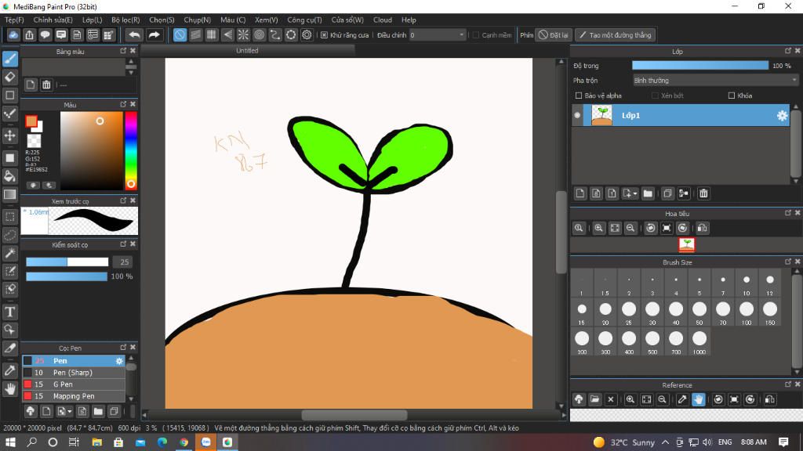Select the Pen (Sharp) brush
The height and width of the screenshot is (451, 803).
pos(74,373)
